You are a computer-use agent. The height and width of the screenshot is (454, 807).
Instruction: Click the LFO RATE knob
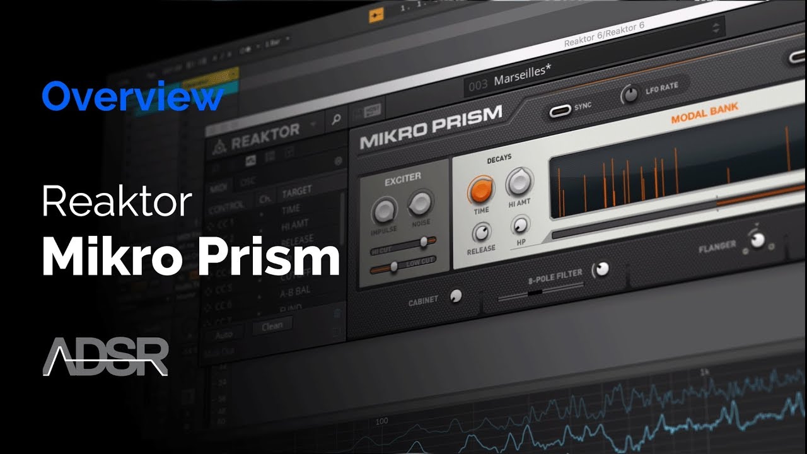click(x=629, y=95)
